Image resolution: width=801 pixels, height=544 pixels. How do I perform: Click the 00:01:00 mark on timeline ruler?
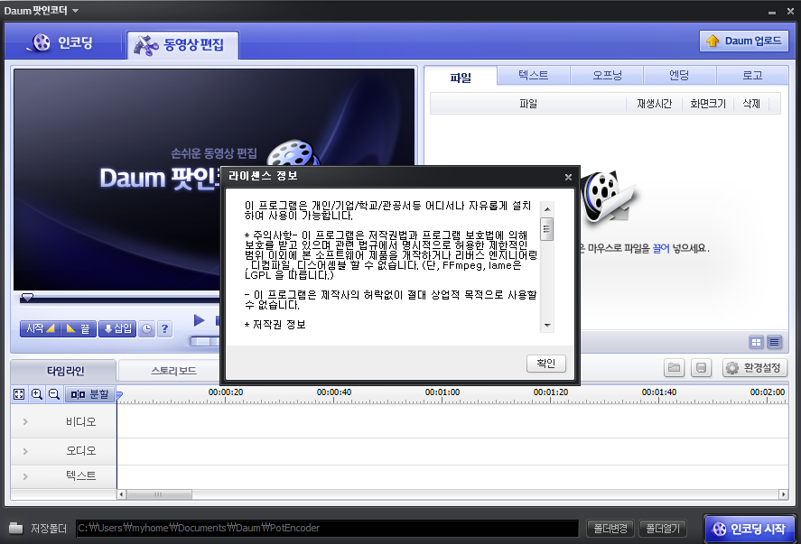pyautogui.click(x=442, y=392)
